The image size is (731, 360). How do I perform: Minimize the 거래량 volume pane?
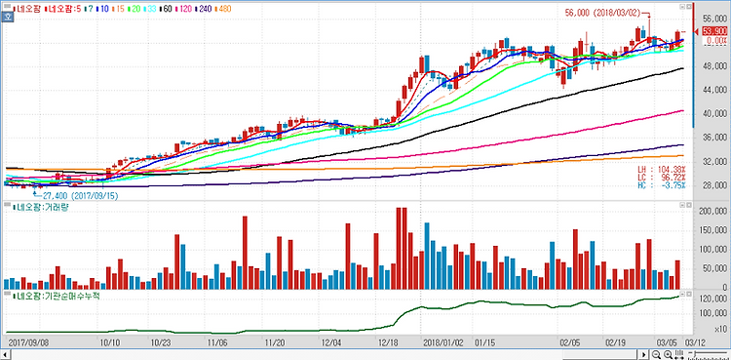click(x=682, y=206)
